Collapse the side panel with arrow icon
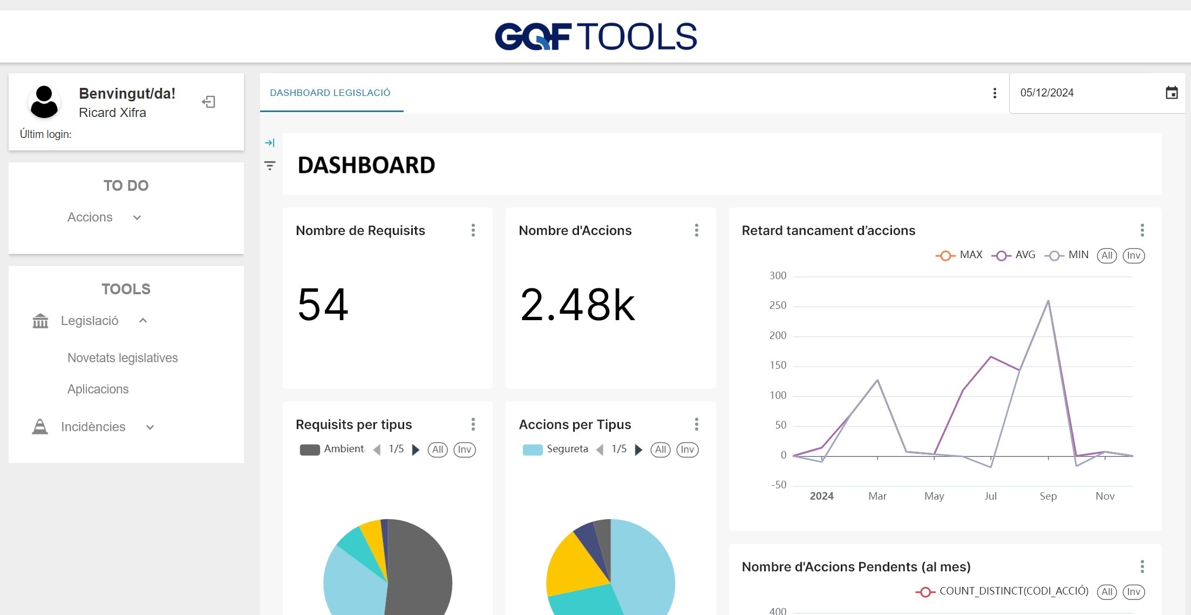Screen dimensions: 1191x615 tap(270, 143)
